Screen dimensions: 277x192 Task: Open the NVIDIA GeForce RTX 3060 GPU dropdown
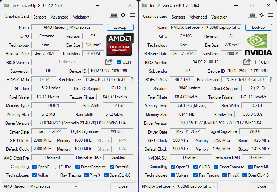pos(179,186)
